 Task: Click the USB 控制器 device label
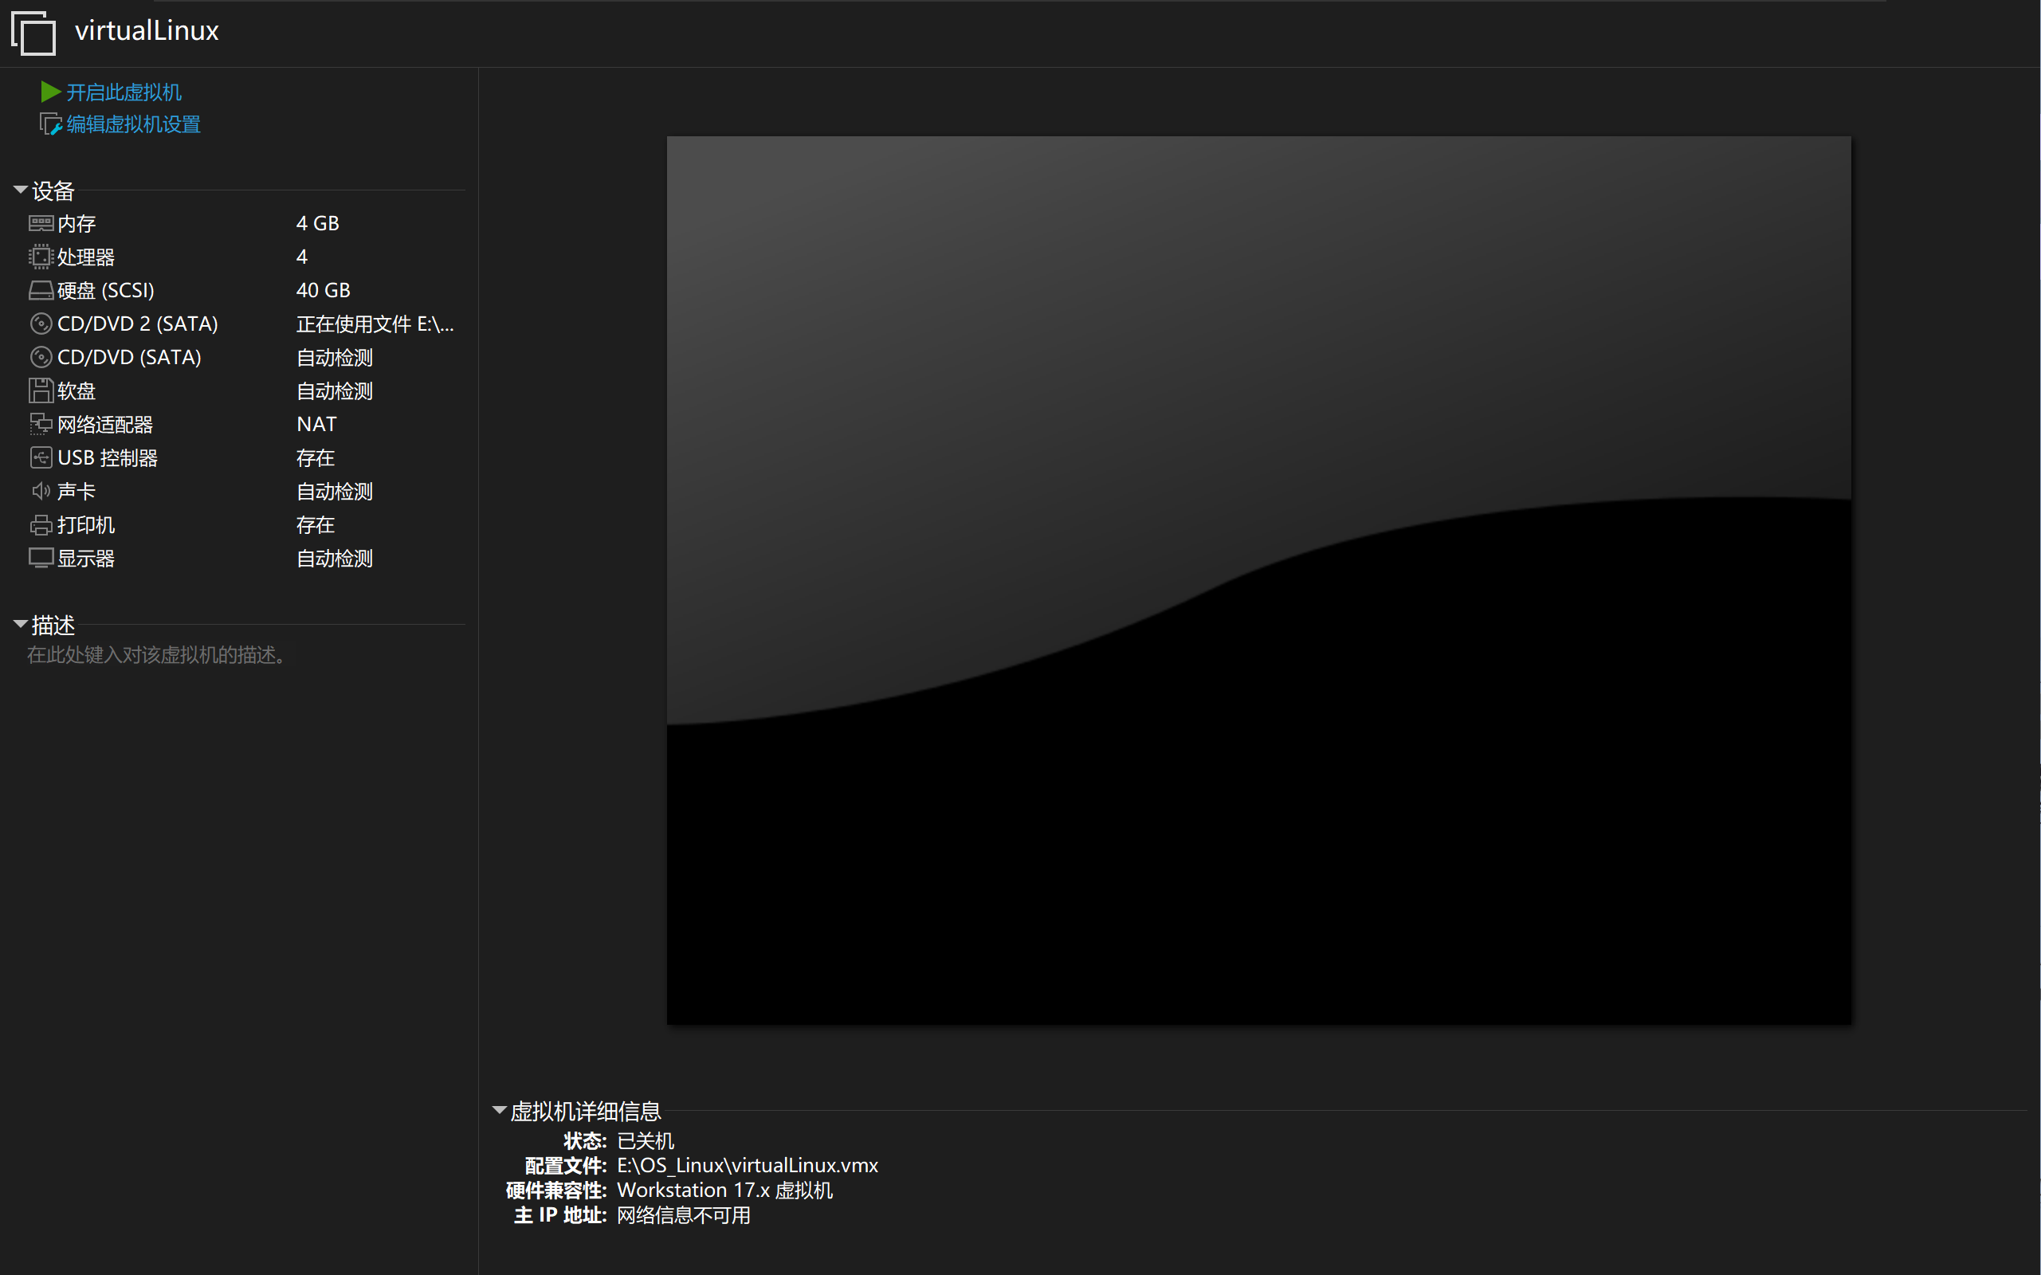click(108, 458)
